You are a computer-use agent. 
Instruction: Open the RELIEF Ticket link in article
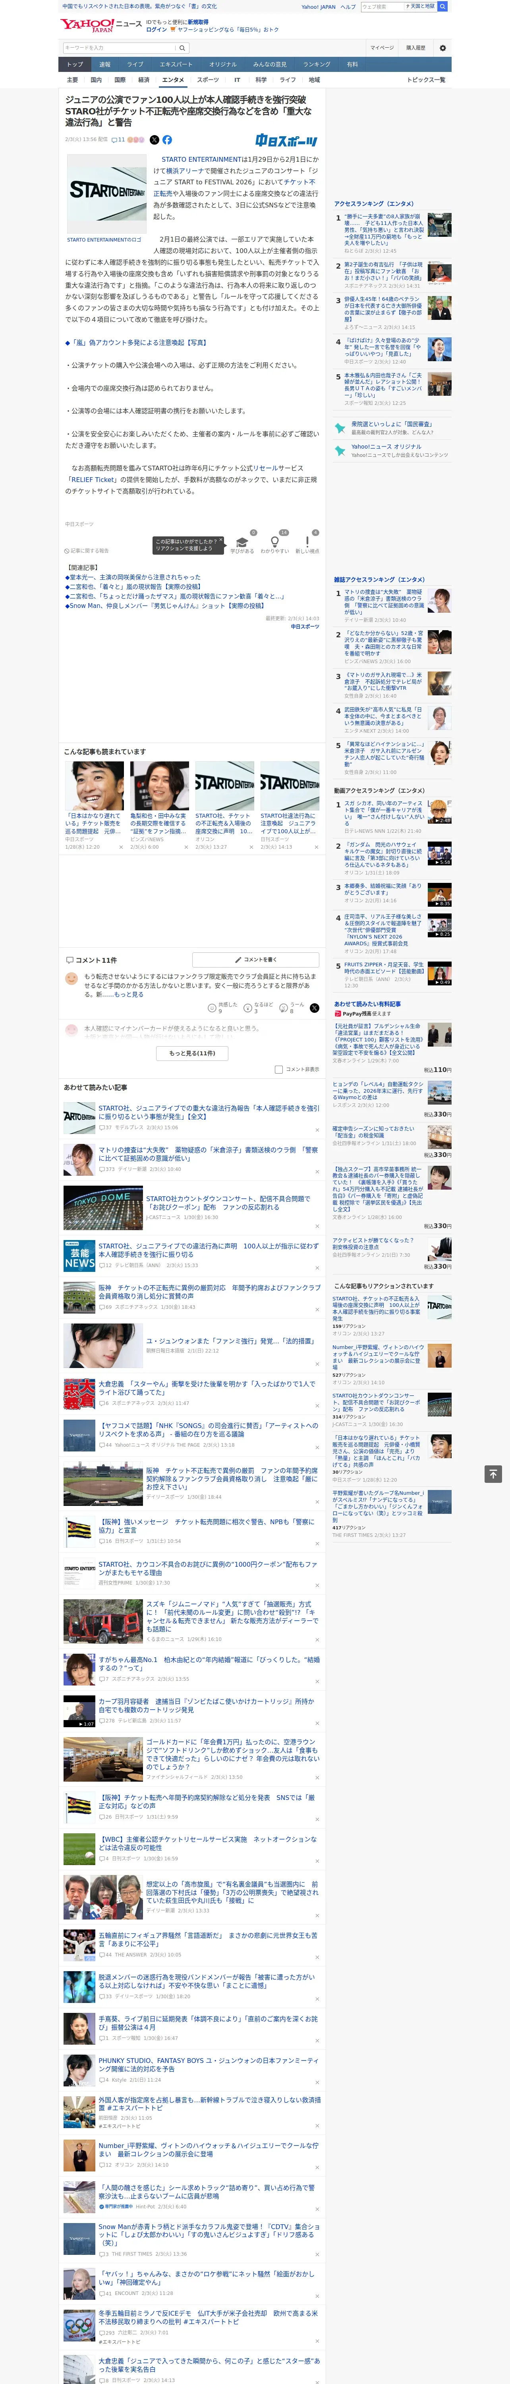(93, 480)
